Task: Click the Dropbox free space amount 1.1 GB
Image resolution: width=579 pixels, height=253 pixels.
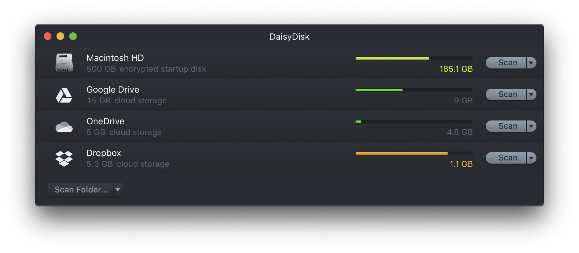Action: pos(461,164)
